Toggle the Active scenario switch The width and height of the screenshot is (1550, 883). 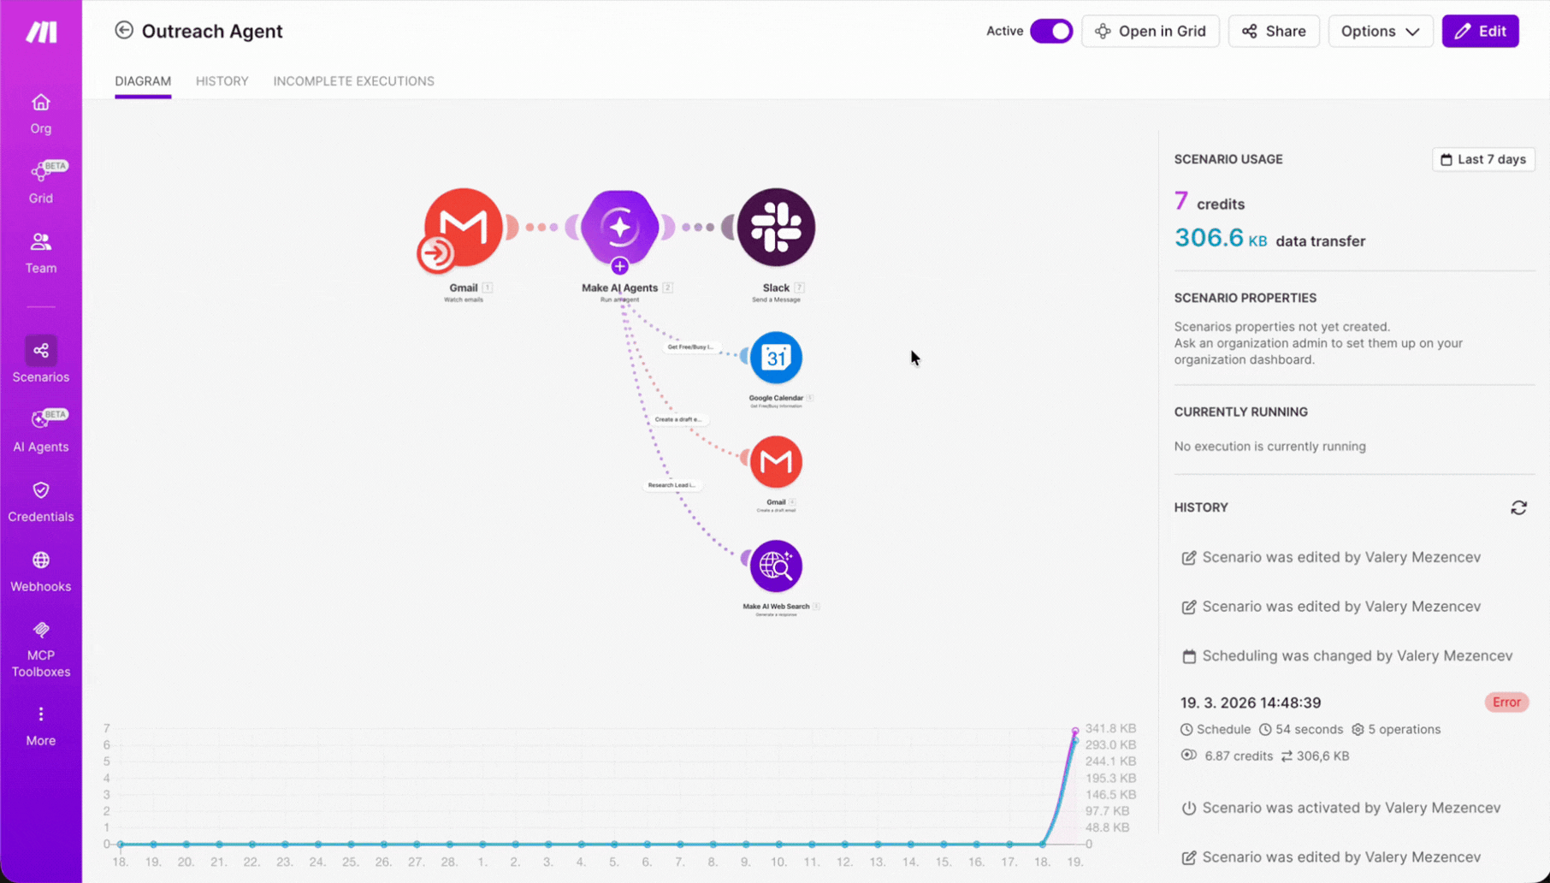[1050, 31]
